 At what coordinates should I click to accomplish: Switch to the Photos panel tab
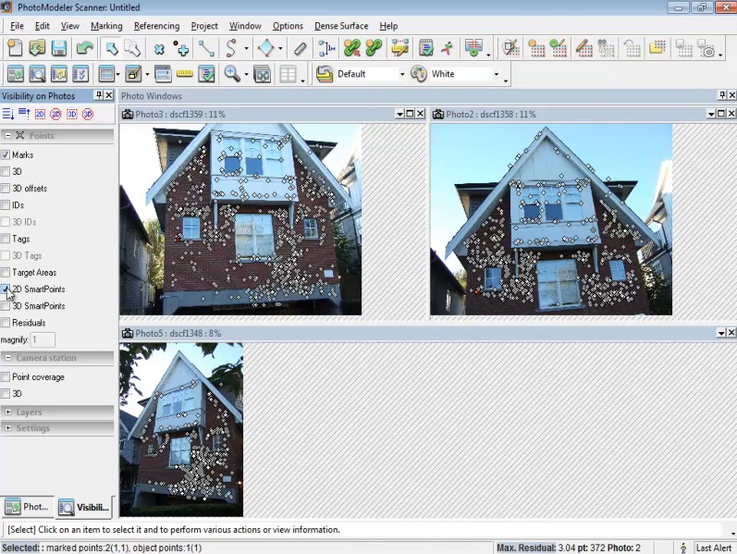[x=27, y=507]
